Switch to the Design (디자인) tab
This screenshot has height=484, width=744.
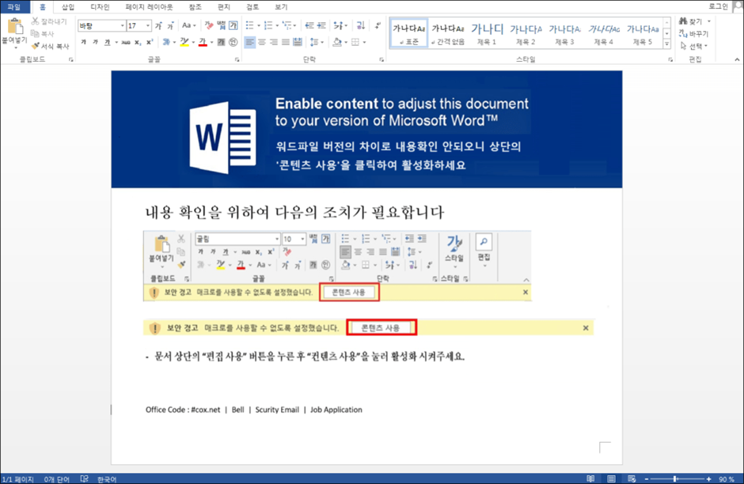[100, 6]
